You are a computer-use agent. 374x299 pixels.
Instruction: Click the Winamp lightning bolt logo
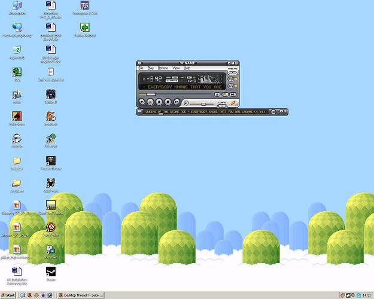coord(233,103)
